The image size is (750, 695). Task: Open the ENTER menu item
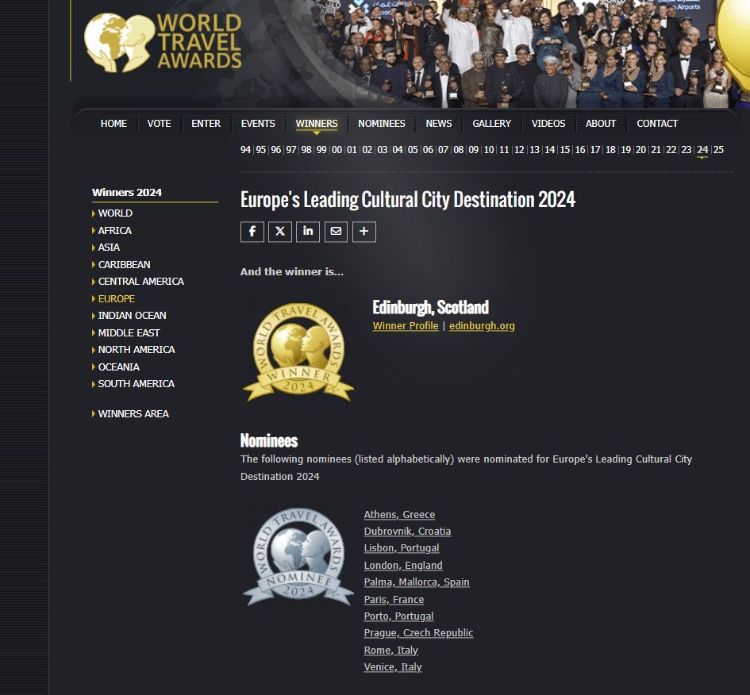point(206,123)
